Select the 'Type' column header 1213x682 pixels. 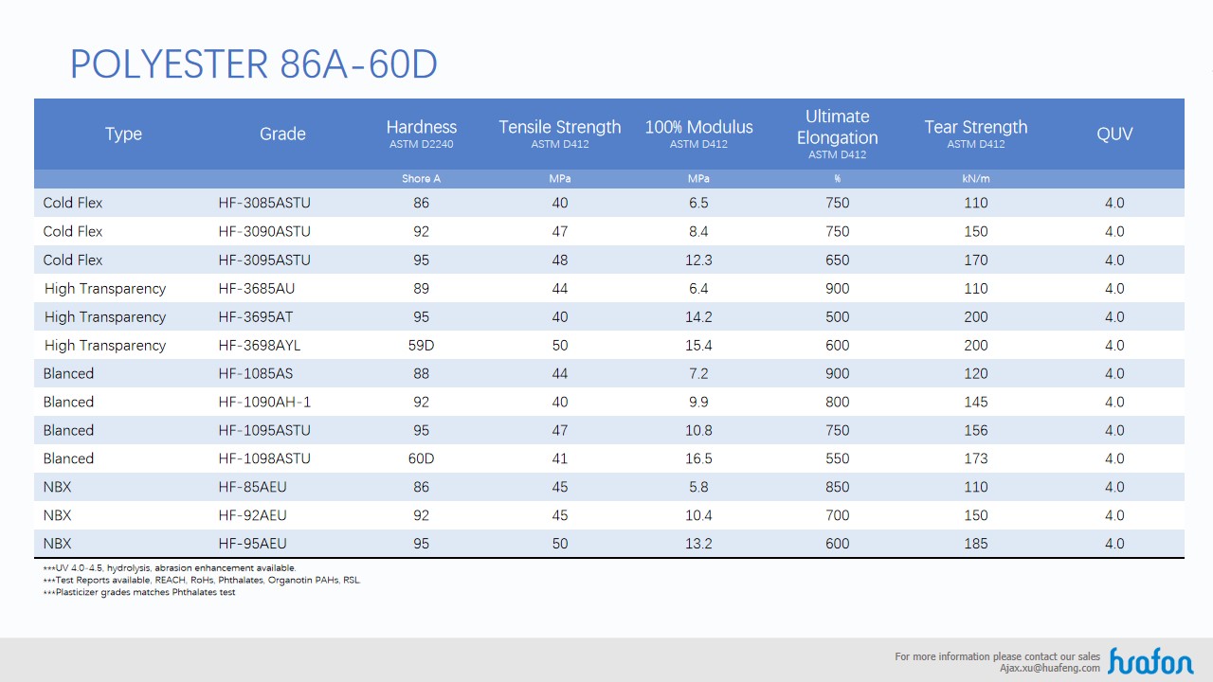click(x=123, y=134)
